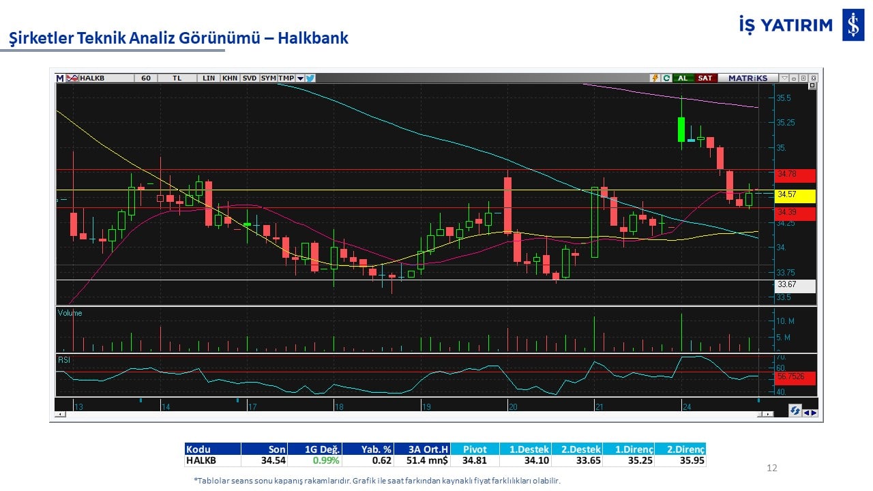This screenshot has width=873, height=491.
Task: Click the date marker 20 on time axis
Action: tap(513, 407)
